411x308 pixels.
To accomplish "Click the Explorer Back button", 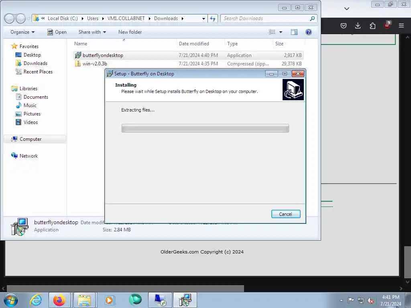I will click(x=10, y=18).
